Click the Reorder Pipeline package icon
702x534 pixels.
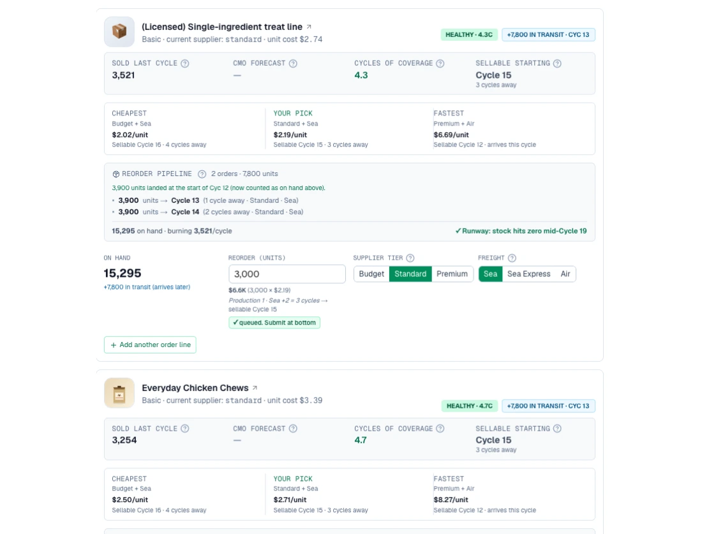point(116,174)
